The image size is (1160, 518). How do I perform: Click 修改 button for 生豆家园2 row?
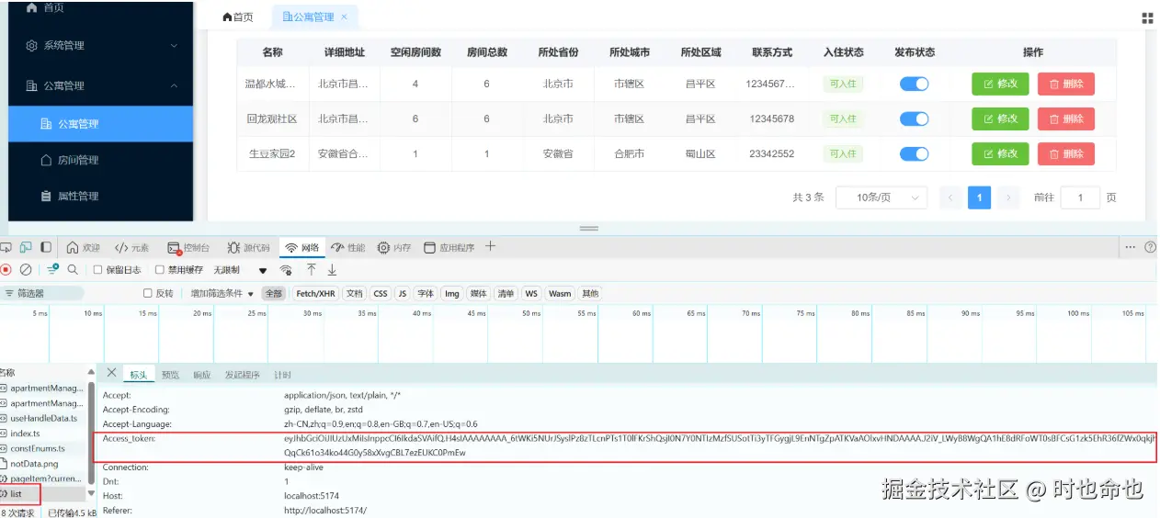tap(1000, 153)
